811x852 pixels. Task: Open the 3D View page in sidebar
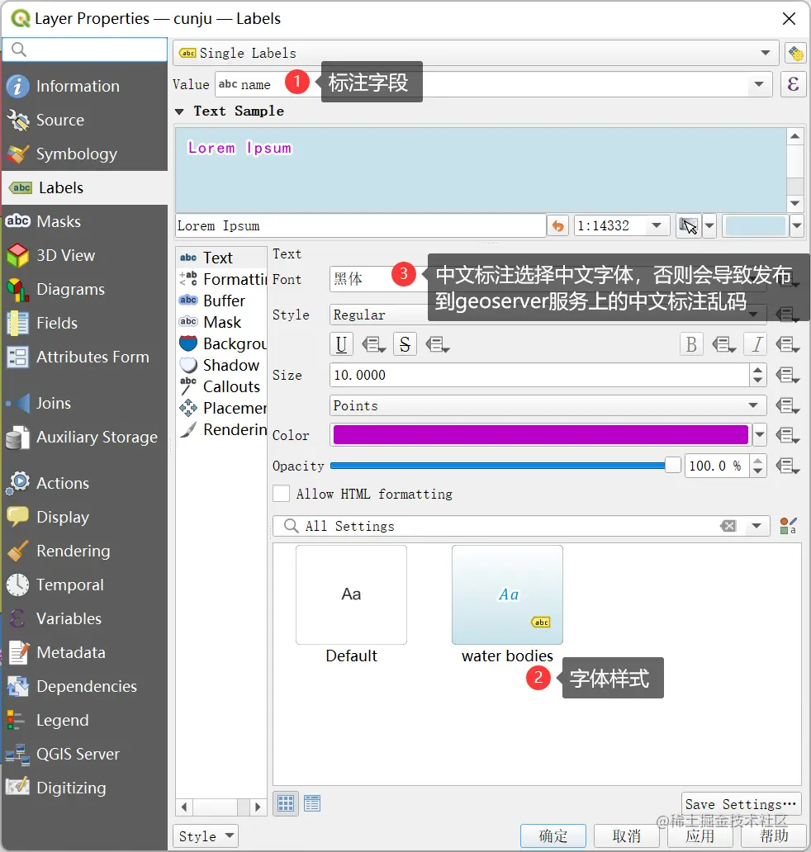[x=85, y=255]
